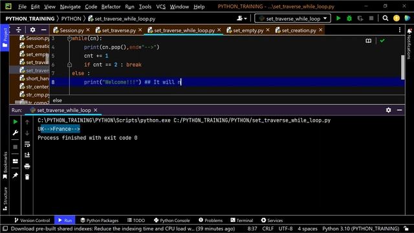
Task: Open the VCS menu
Action: 160,6
